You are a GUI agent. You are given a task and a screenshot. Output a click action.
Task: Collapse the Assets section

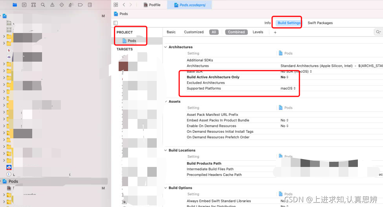(166, 101)
